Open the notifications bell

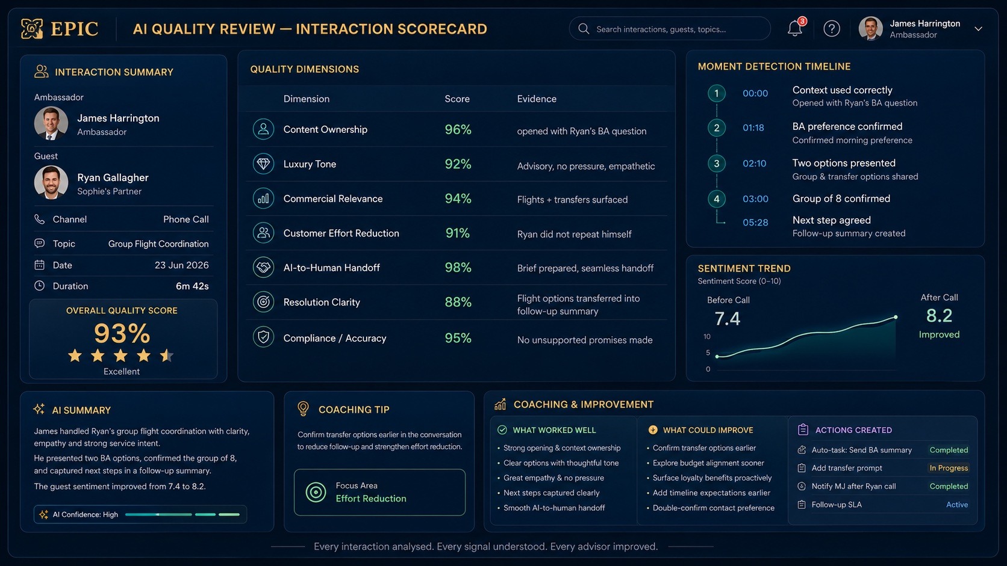pos(795,28)
